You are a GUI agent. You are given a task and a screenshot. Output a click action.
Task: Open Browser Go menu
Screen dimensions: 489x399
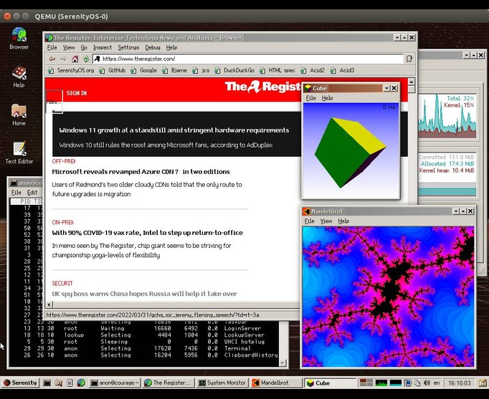pos(84,48)
